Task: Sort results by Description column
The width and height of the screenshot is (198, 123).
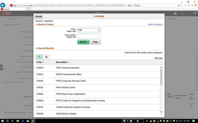Action: pyautogui.click(x=62, y=62)
